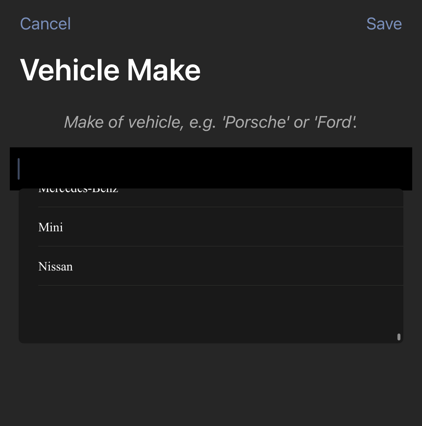Click the suggestion list scrollbar thumb

point(399,337)
